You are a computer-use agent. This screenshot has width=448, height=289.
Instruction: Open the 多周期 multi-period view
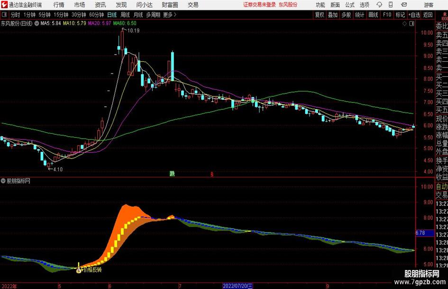tap(153, 15)
